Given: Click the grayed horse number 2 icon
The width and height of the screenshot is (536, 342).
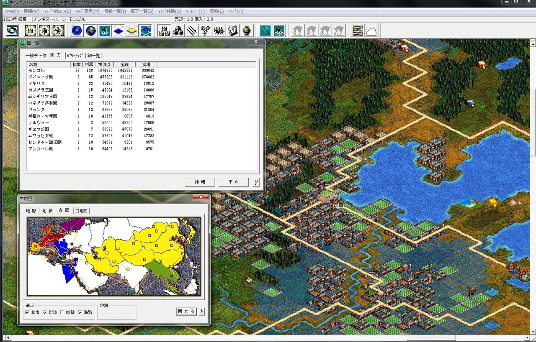Looking at the screenshot, I should coord(311,31).
